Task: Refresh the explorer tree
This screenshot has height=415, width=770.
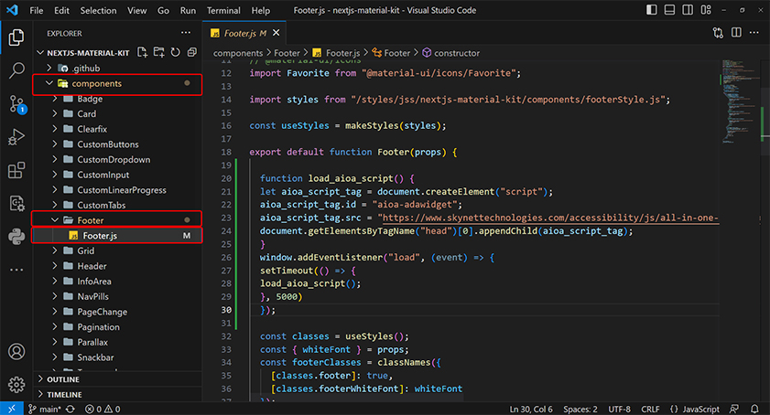Action: click(x=175, y=52)
